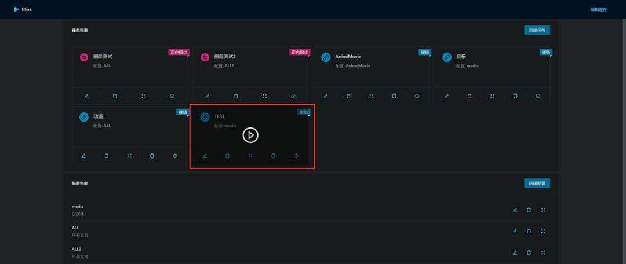The width and height of the screenshot is (626, 264).
Task: Select the 音乐 task title
Action: click(461, 57)
